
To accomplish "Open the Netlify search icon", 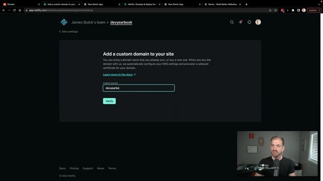I will [232, 22].
